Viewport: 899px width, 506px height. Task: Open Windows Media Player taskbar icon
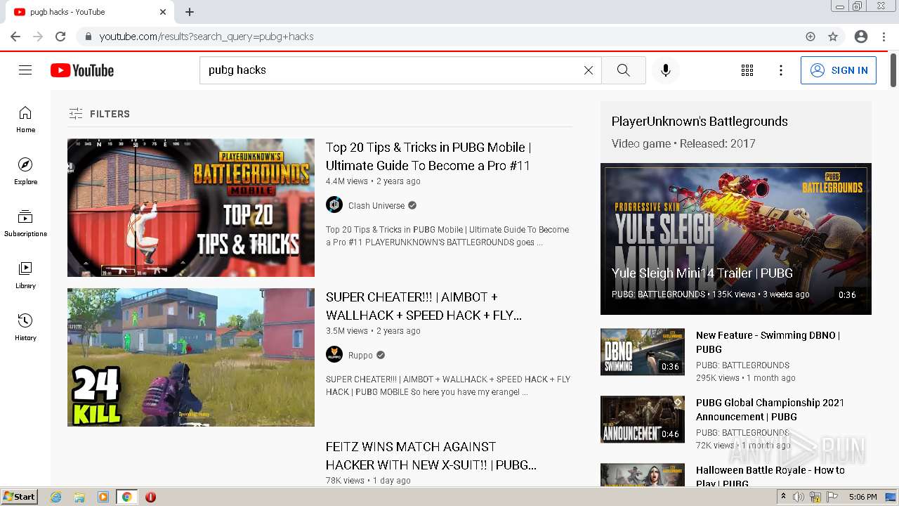103,497
